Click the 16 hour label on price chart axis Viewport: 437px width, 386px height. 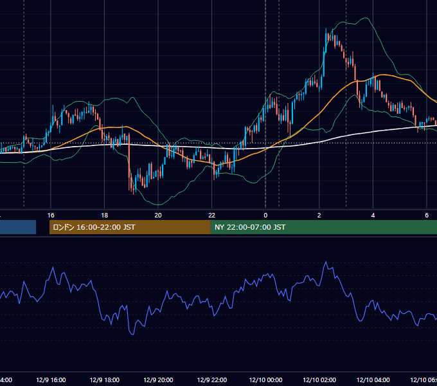[51, 216]
